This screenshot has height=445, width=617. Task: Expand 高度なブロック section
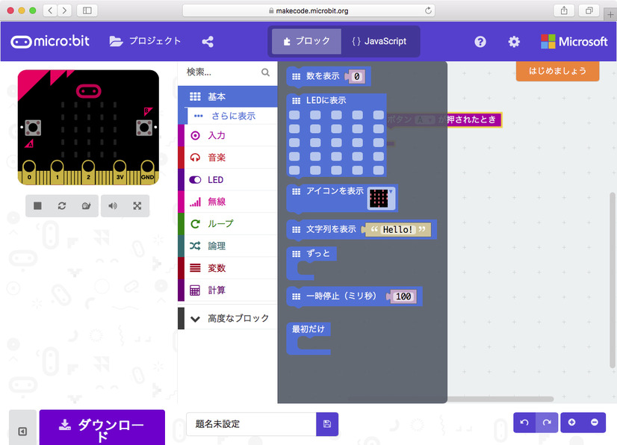point(228,318)
